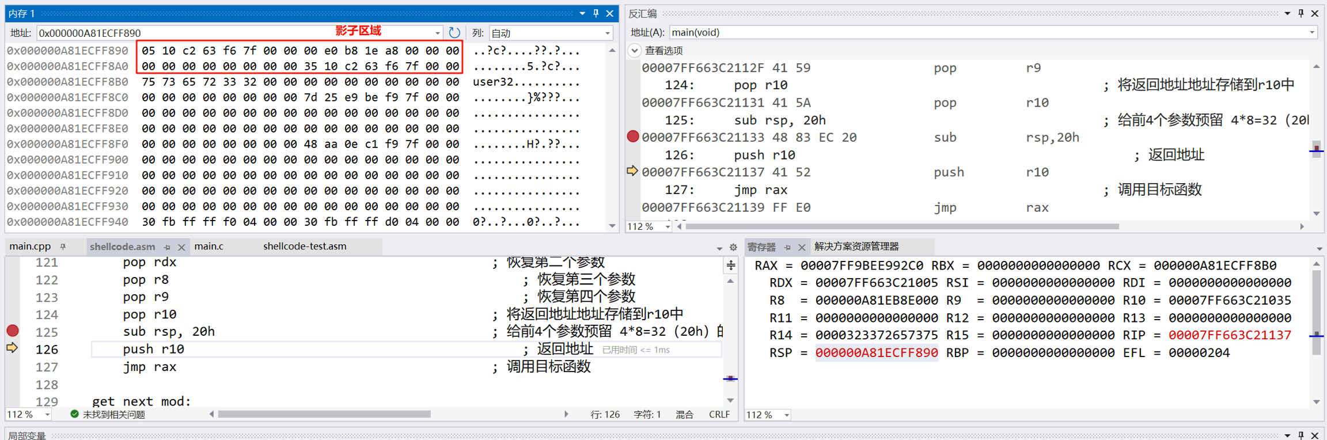Click the editor horizontal scrollbar thumb
The height and width of the screenshot is (440, 1327).
tap(324, 414)
